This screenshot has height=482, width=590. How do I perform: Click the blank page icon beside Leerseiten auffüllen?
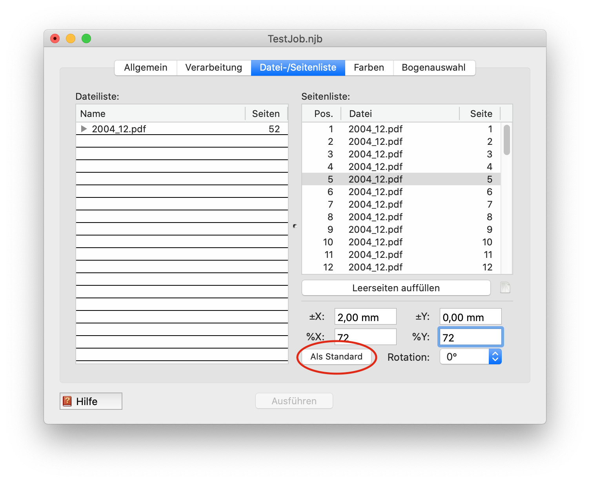505,288
